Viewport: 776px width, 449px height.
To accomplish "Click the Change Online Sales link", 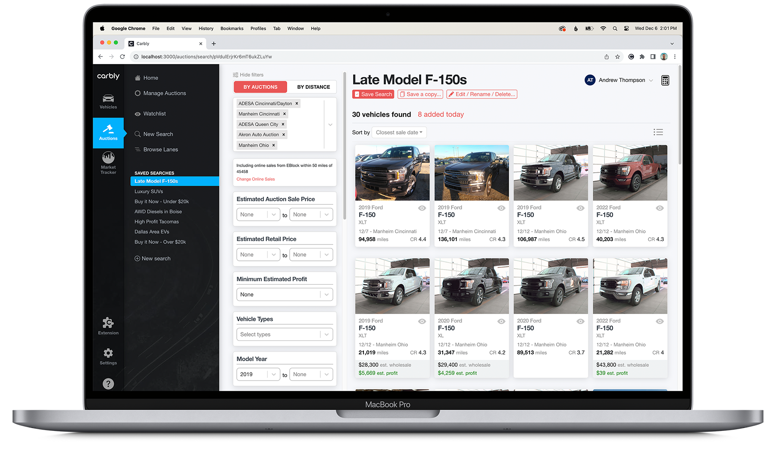I will click(255, 179).
